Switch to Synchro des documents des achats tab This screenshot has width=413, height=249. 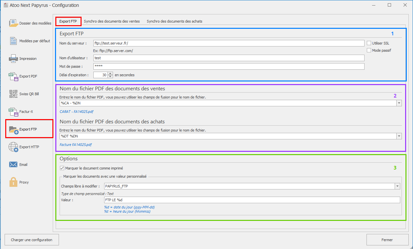click(x=174, y=21)
